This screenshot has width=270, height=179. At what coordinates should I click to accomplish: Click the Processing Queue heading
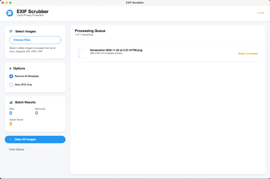coord(90,31)
